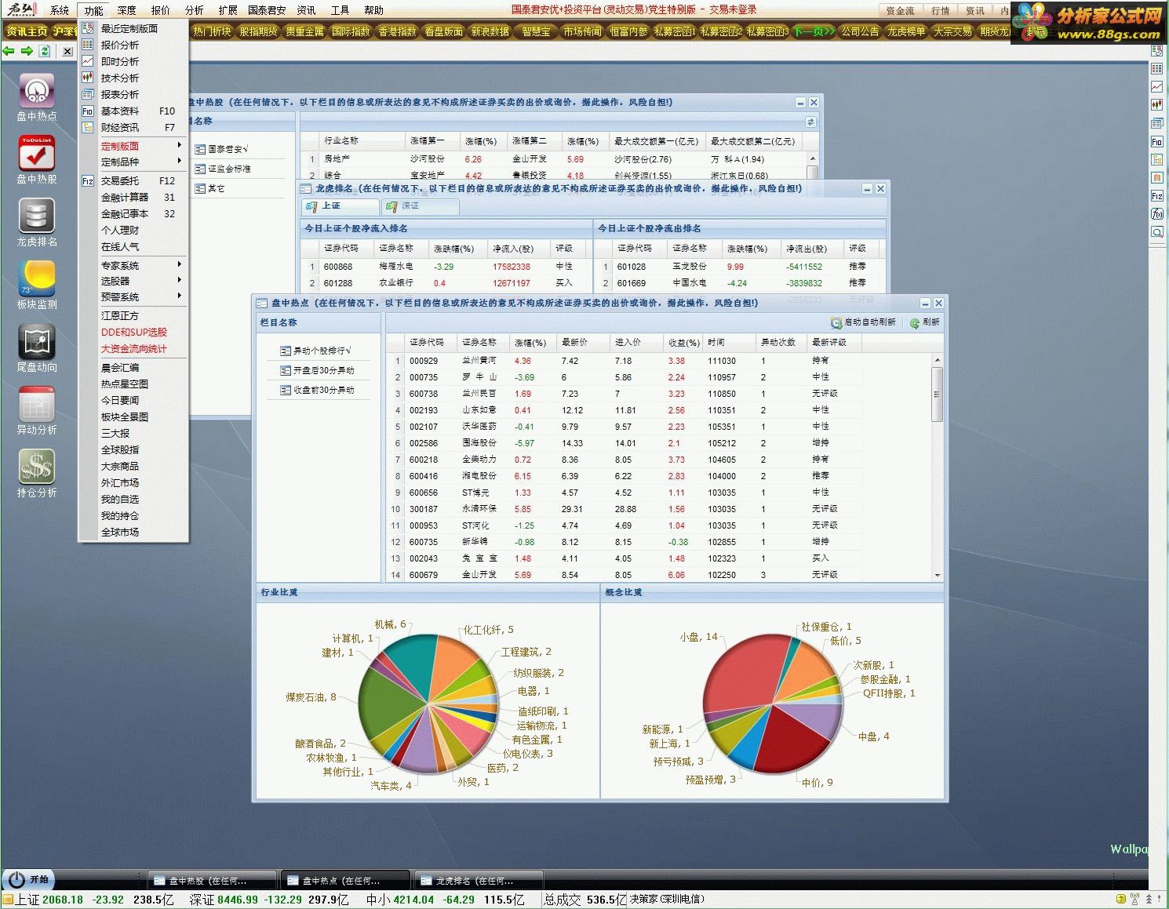Switch to the 深证 tab in 龙虎排名
The image size is (1169, 909).
pos(420,205)
